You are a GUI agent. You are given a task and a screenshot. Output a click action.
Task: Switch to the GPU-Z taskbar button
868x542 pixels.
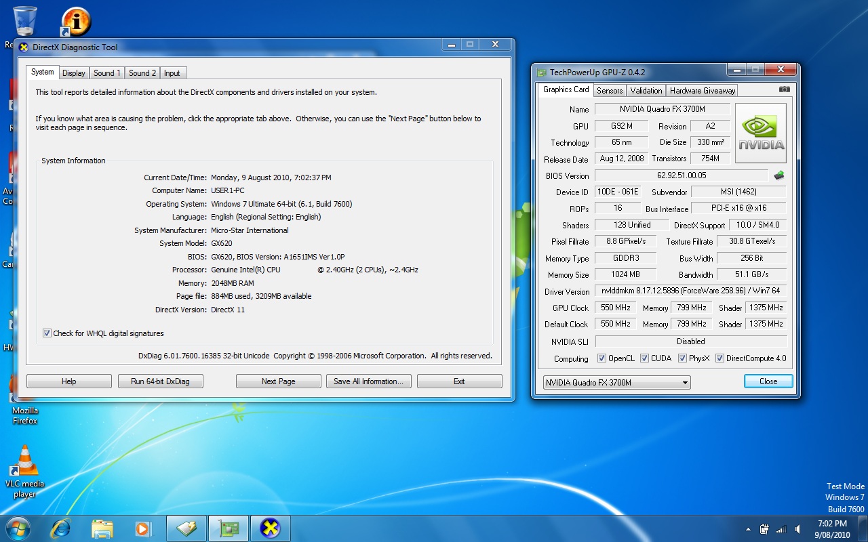point(228,528)
